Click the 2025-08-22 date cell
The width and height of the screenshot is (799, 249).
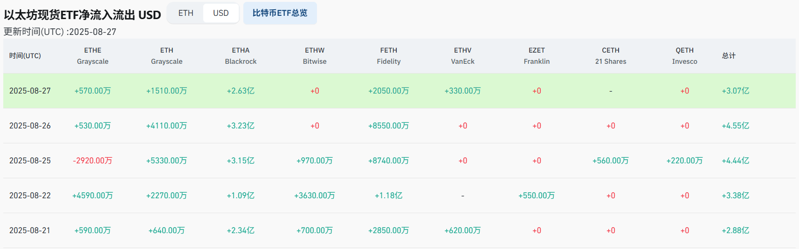(30, 195)
